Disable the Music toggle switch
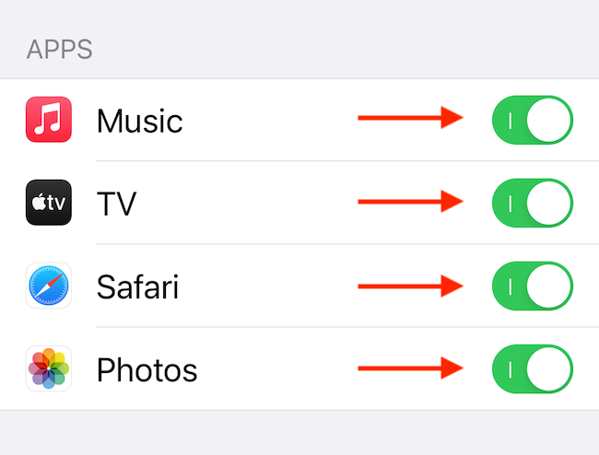The height and width of the screenshot is (455, 599). point(533,121)
